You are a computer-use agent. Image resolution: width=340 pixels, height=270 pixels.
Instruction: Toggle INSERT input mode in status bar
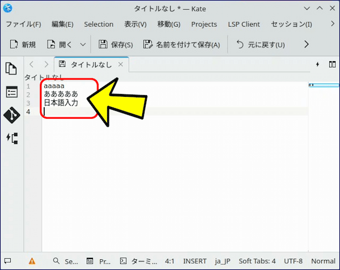194,262
